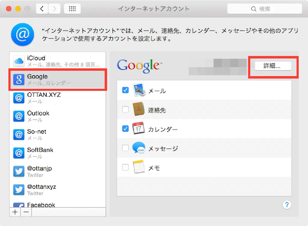The image size is (308, 226).
Task: Click the search field 検索
Action: pos(264,9)
